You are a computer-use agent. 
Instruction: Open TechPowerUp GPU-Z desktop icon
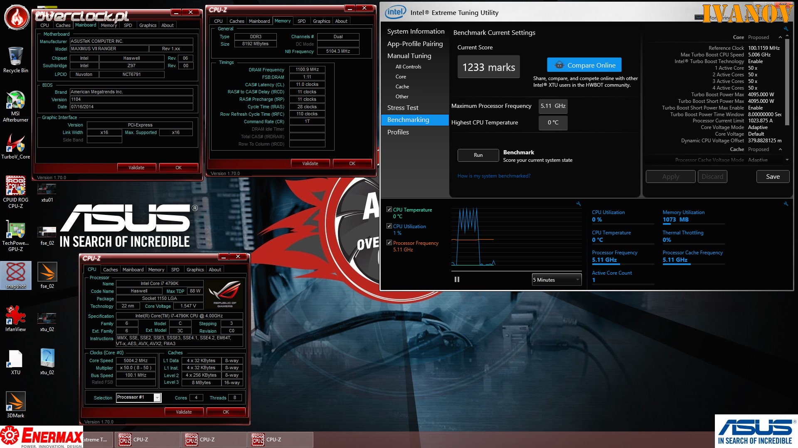coord(16,235)
